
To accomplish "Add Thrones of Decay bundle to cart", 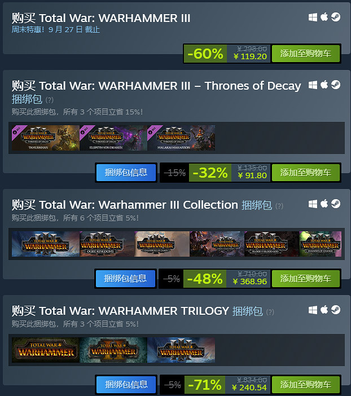I will [x=306, y=173].
